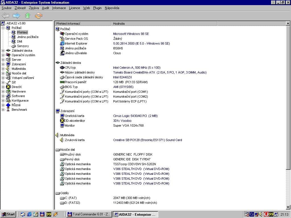Expand the Konfigurace tree node
The image size is (291, 218).
pos(3,101)
